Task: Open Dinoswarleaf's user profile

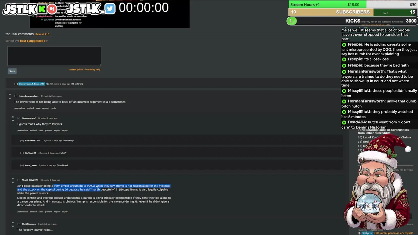Action: pos(29,118)
